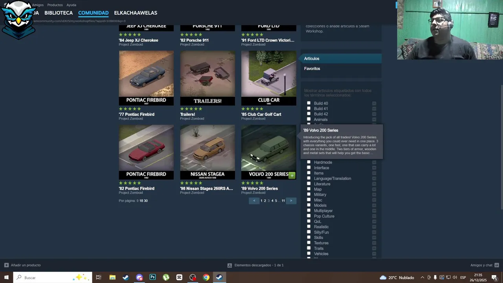This screenshot has height=283, width=503.
Task: Open the COMUNIDAD menu
Action: [x=93, y=13]
